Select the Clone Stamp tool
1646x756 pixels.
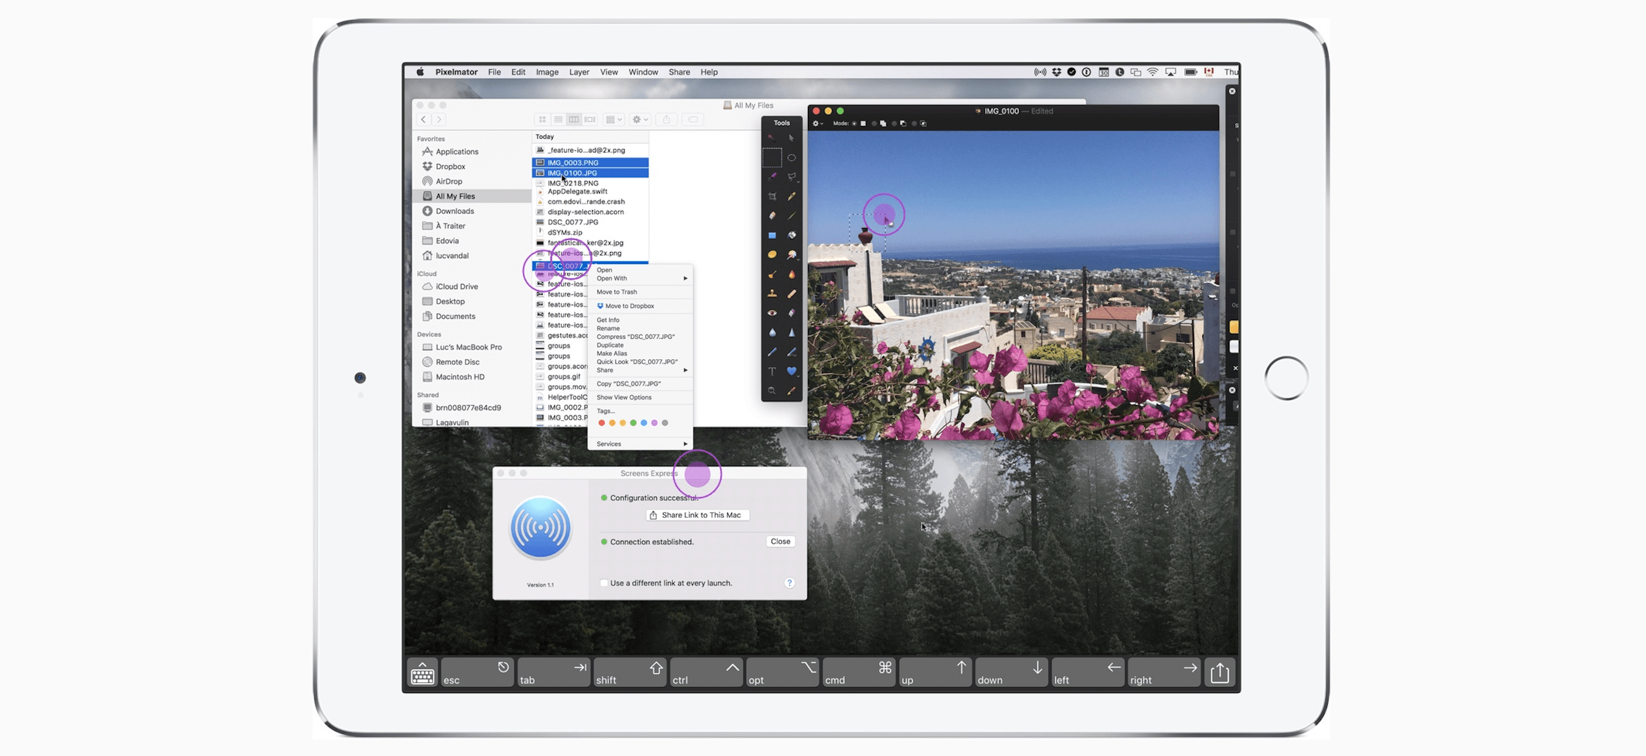pos(772,293)
